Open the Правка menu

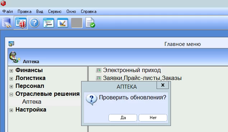tap(24, 11)
